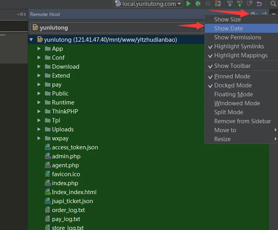Select Remove from Sidebar
The image size is (278, 230).
tap(241, 121)
